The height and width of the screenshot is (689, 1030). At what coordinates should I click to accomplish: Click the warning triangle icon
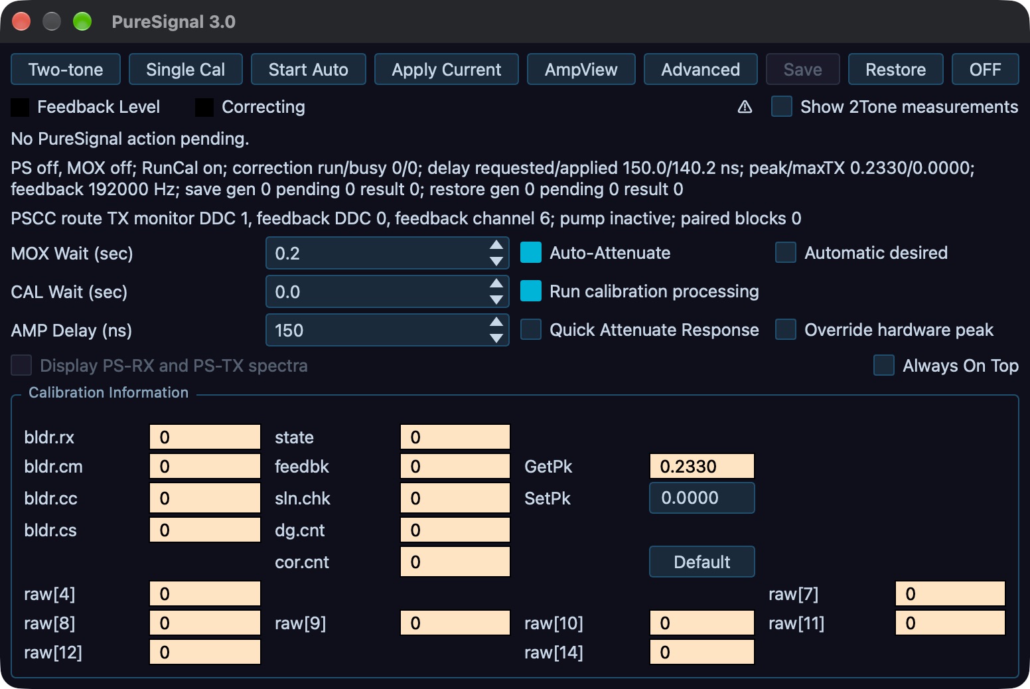(x=745, y=107)
